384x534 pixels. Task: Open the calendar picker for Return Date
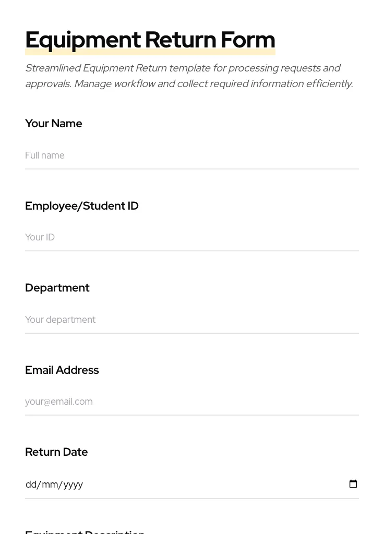pos(353,484)
